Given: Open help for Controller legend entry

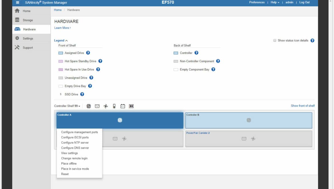Looking at the screenshot, I should pyautogui.click(x=196, y=53).
